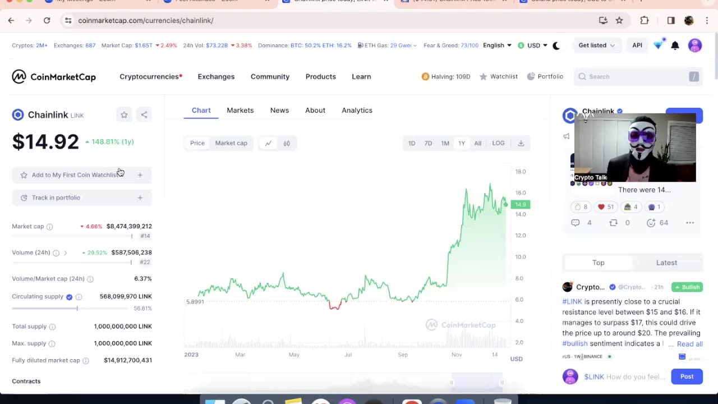Click Circulating supply info icon

tap(79, 297)
